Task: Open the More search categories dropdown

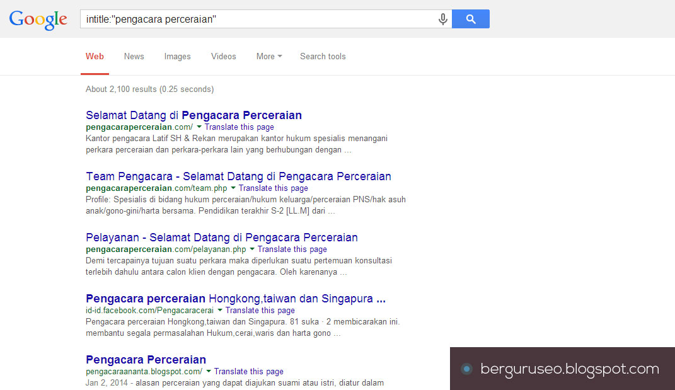Action: pyautogui.click(x=269, y=57)
